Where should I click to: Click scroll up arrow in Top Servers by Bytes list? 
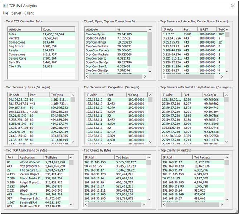click(73, 95)
